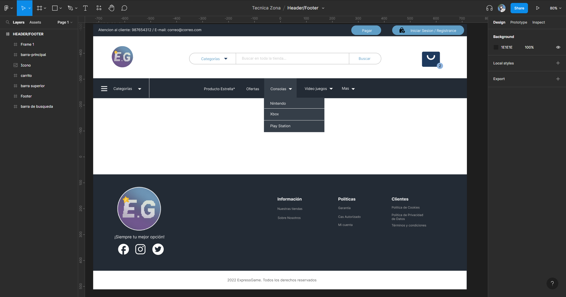Start presentation mode

(x=537, y=8)
